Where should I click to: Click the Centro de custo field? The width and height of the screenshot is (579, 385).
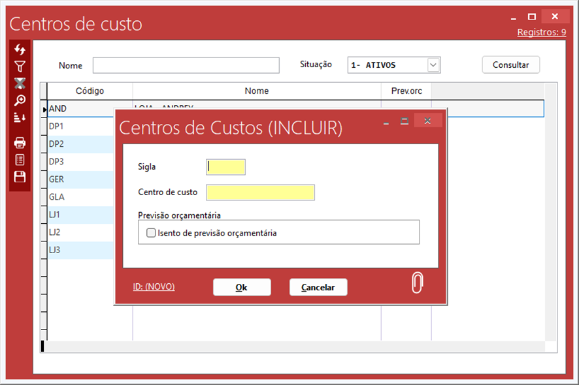[260, 192]
